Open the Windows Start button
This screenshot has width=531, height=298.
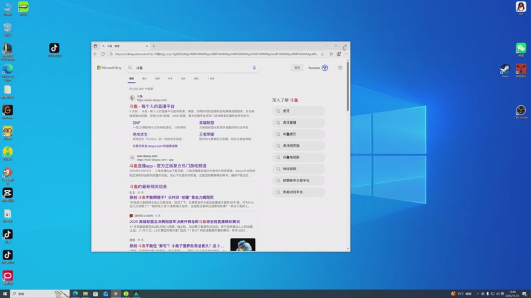click(x=5, y=293)
